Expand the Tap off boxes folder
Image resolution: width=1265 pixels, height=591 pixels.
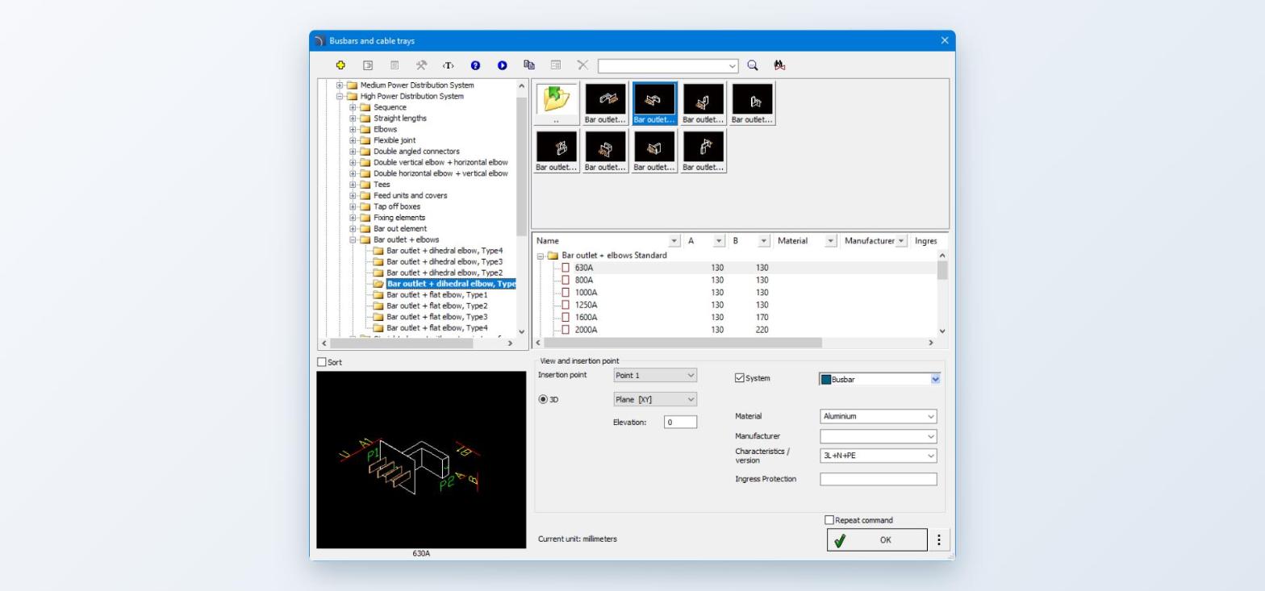click(x=353, y=206)
